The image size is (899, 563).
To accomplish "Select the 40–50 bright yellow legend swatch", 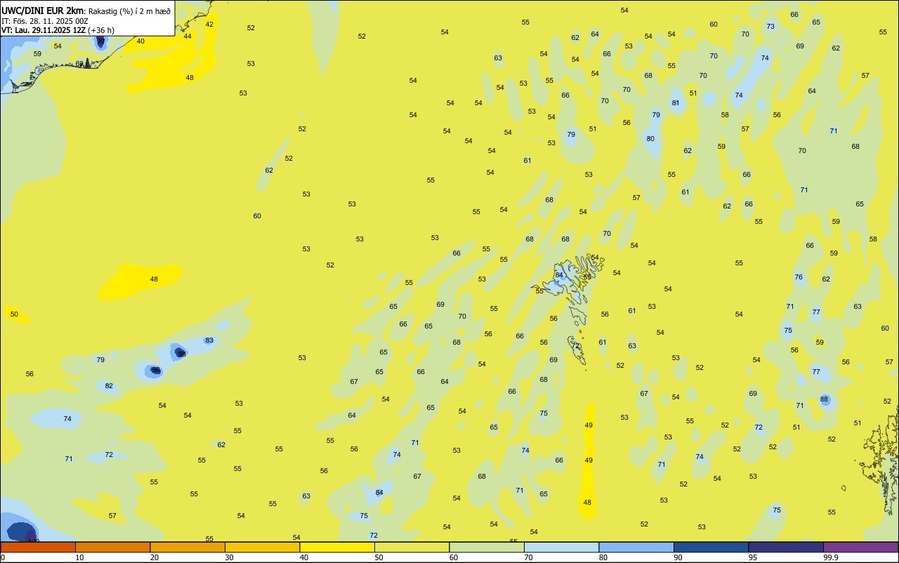I will point(337,547).
